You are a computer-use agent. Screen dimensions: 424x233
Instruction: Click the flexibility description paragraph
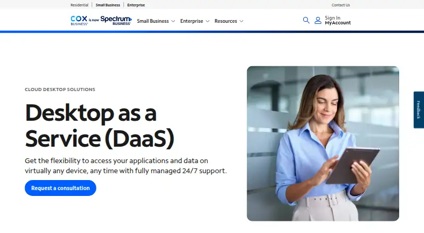126,166
